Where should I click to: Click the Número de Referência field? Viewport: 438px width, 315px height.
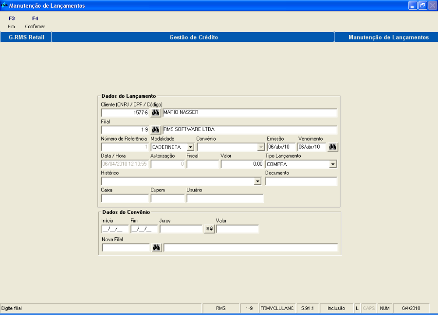(x=125, y=147)
